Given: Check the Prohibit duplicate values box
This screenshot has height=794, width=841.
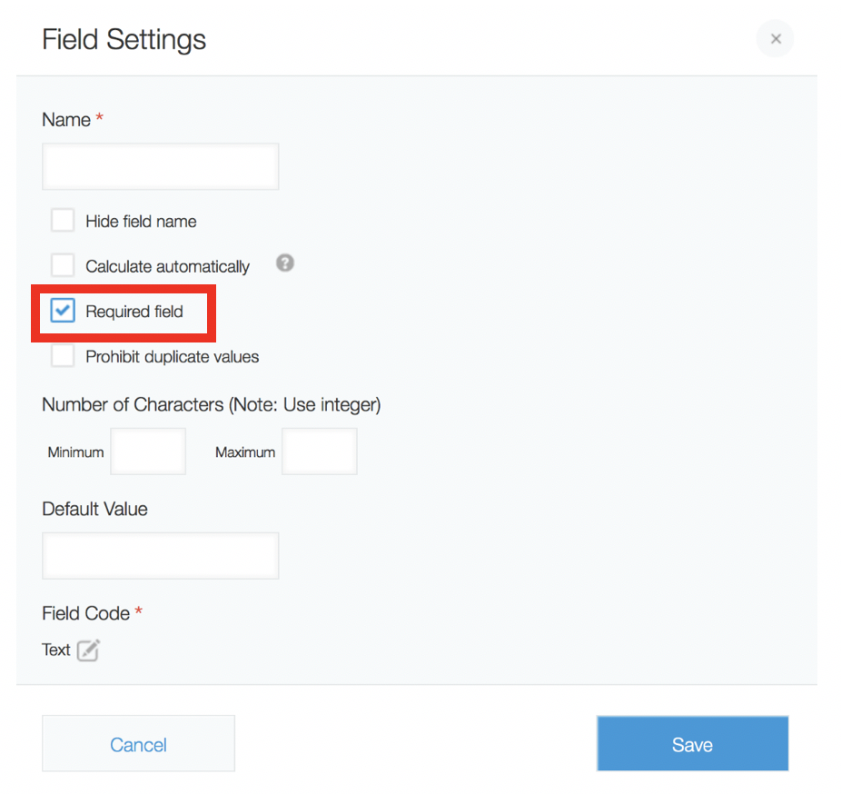Looking at the screenshot, I should pyautogui.click(x=63, y=356).
